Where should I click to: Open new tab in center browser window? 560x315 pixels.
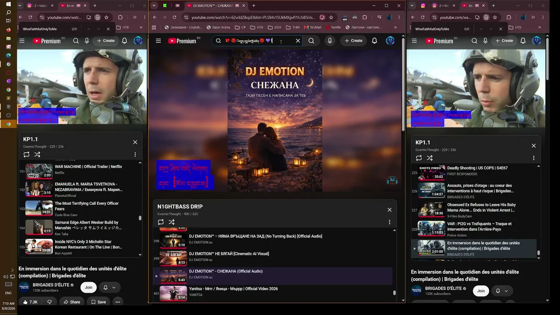(x=253, y=6)
